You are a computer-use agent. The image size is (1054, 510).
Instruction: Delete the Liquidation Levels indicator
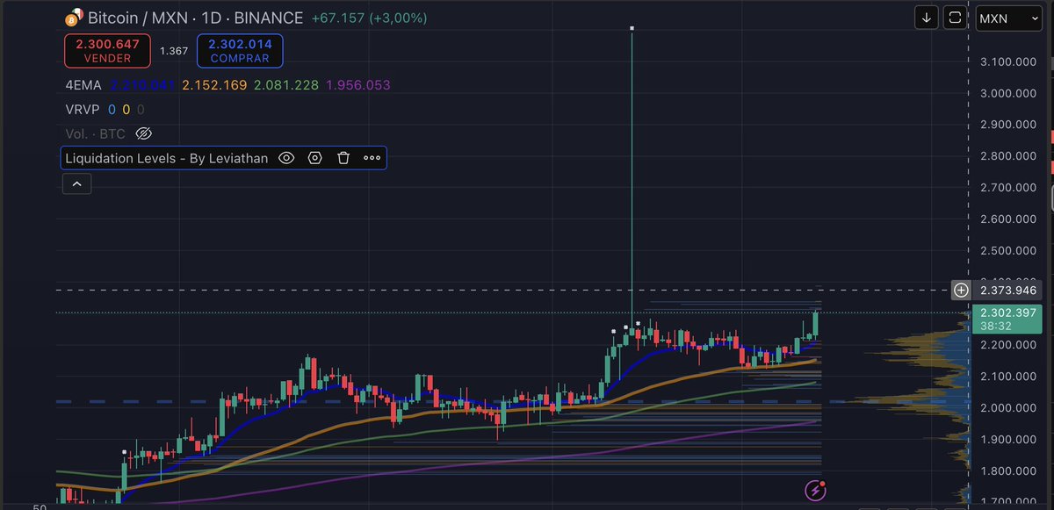pyautogui.click(x=343, y=158)
